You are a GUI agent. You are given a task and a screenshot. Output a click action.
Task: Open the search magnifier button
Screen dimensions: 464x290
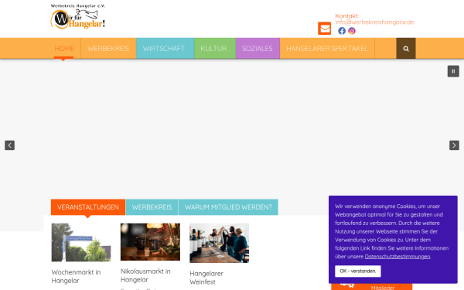pyautogui.click(x=406, y=48)
